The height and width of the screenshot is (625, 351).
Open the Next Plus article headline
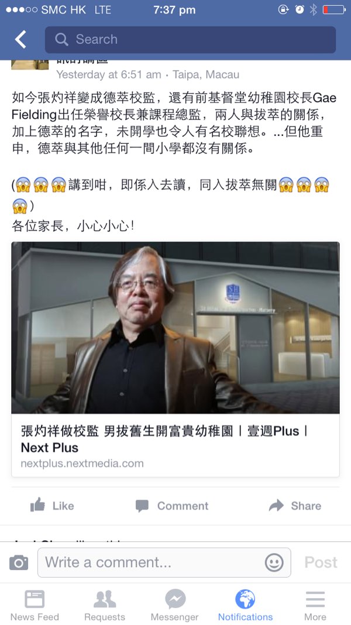point(164,439)
